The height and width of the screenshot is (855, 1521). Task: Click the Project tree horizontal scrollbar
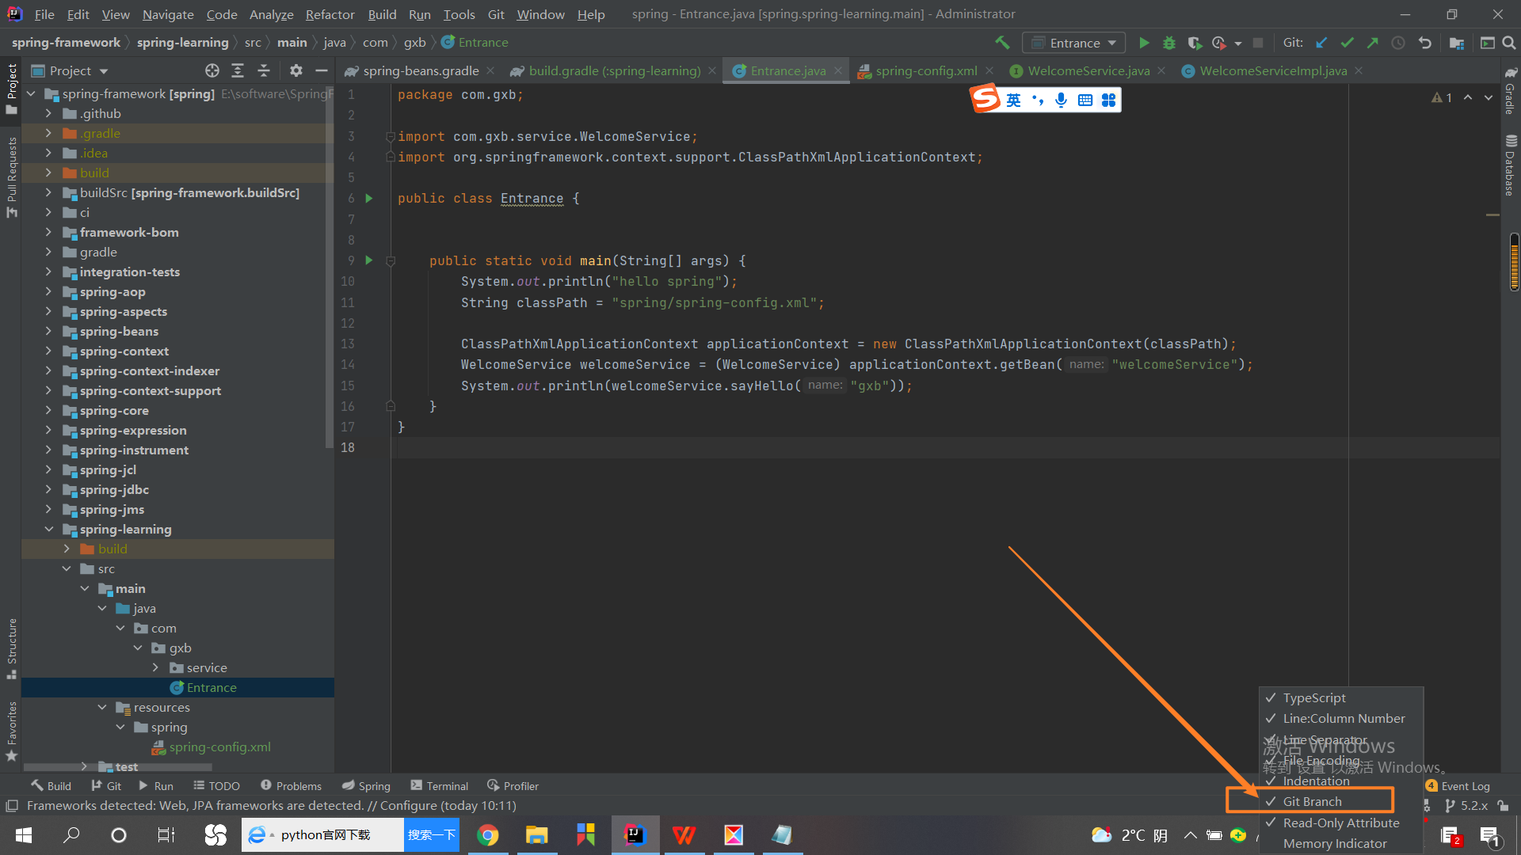pyautogui.click(x=119, y=767)
